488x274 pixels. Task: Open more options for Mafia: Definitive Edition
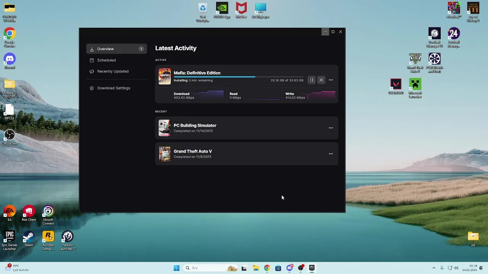pyautogui.click(x=331, y=80)
